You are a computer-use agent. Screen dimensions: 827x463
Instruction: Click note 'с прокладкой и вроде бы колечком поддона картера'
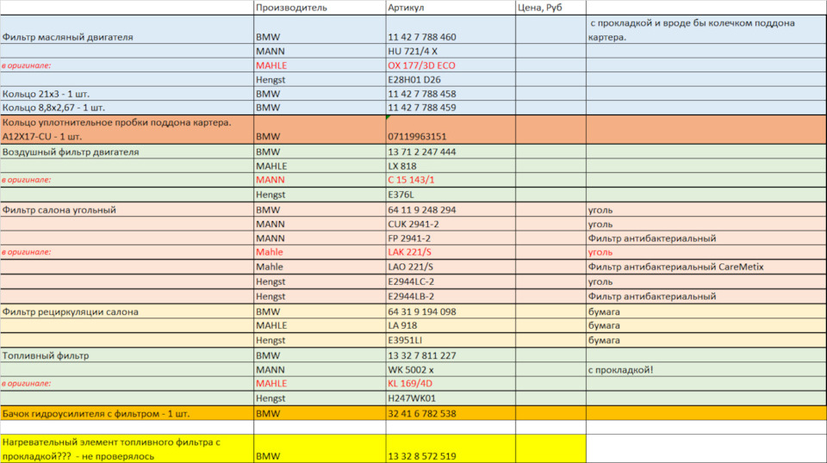pyautogui.click(x=706, y=29)
